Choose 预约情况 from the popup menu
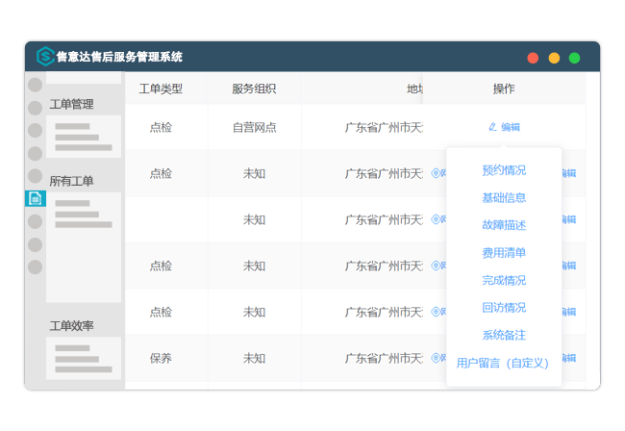This screenshot has width=625, height=431. point(504,170)
